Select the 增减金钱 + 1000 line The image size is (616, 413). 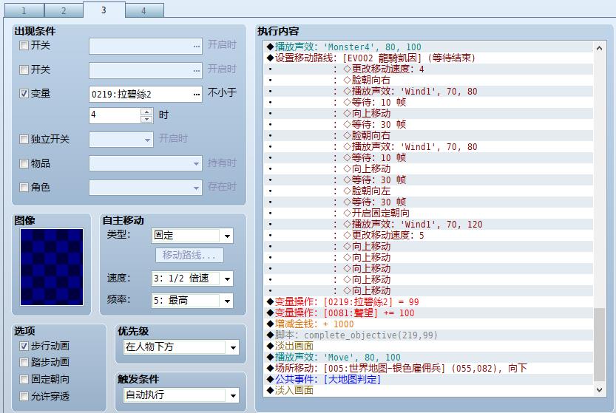429,324
